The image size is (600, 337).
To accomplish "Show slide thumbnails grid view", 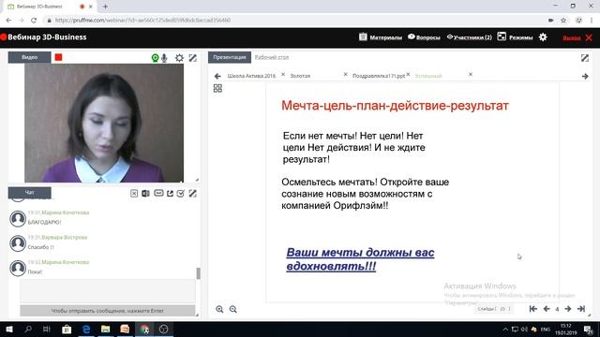I will [x=217, y=88].
